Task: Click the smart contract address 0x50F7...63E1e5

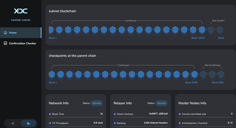Action: point(158,114)
